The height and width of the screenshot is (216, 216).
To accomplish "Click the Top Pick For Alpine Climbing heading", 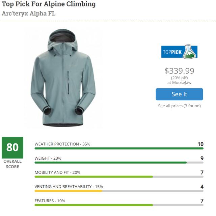I will [49, 4].
